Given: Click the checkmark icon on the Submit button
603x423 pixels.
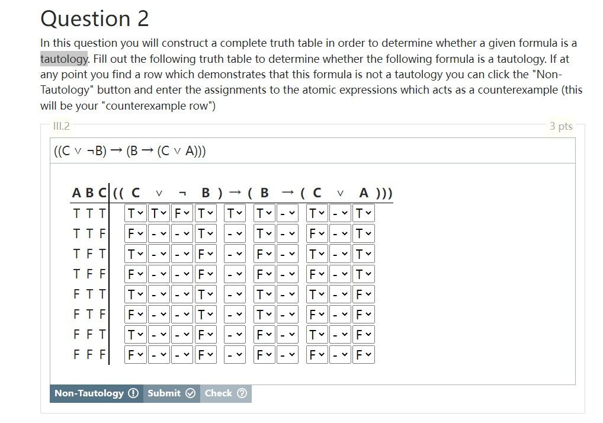Looking at the screenshot, I should pyautogui.click(x=191, y=393).
